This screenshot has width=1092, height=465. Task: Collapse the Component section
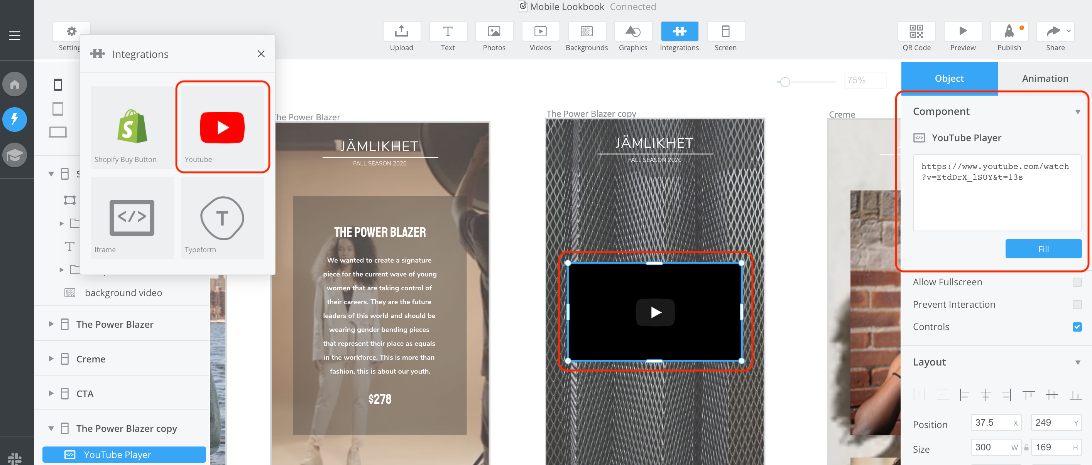[1077, 112]
